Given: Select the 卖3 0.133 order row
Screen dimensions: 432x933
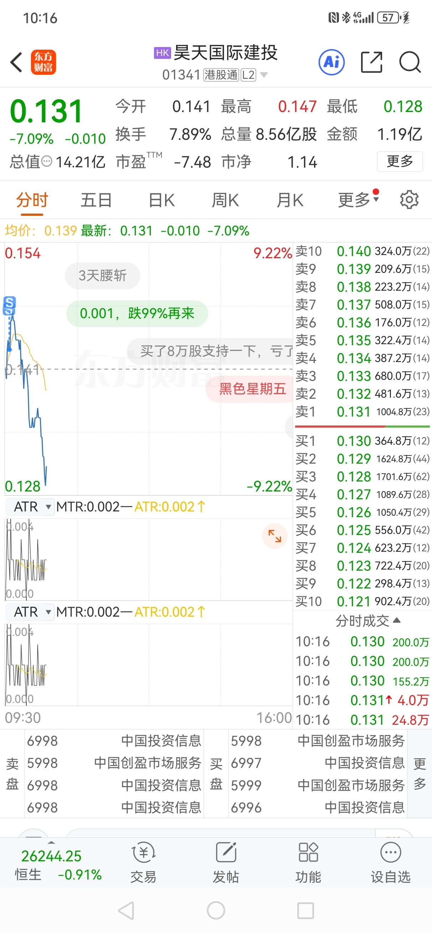Looking at the screenshot, I should (362, 376).
